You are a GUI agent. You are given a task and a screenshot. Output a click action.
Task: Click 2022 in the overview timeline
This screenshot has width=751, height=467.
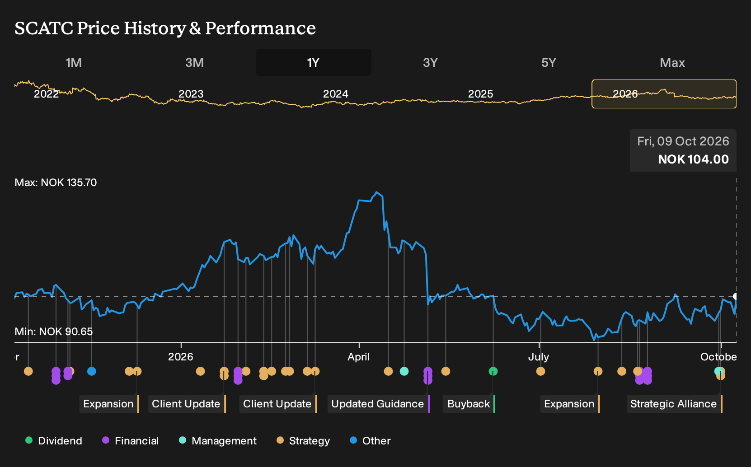47,94
